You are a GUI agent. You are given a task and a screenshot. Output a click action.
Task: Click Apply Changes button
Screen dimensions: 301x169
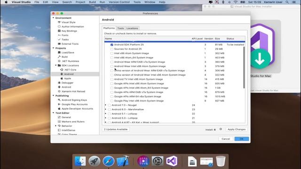237,130
